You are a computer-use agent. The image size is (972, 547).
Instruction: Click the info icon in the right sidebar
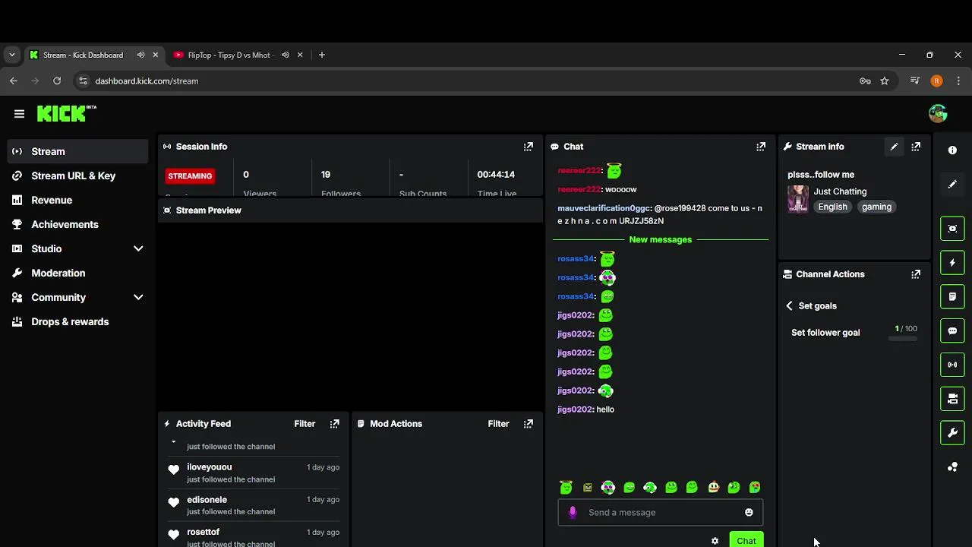click(952, 150)
